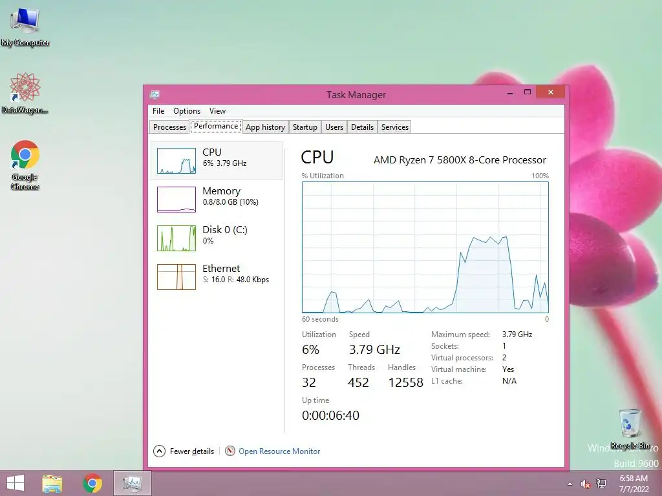Image resolution: width=662 pixels, height=496 pixels.
Task: Click the Open Resource Monitor link
Action: (279, 451)
